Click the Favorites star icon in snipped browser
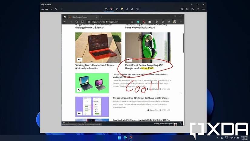The height and width of the screenshot is (141, 250). tap(157, 22)
